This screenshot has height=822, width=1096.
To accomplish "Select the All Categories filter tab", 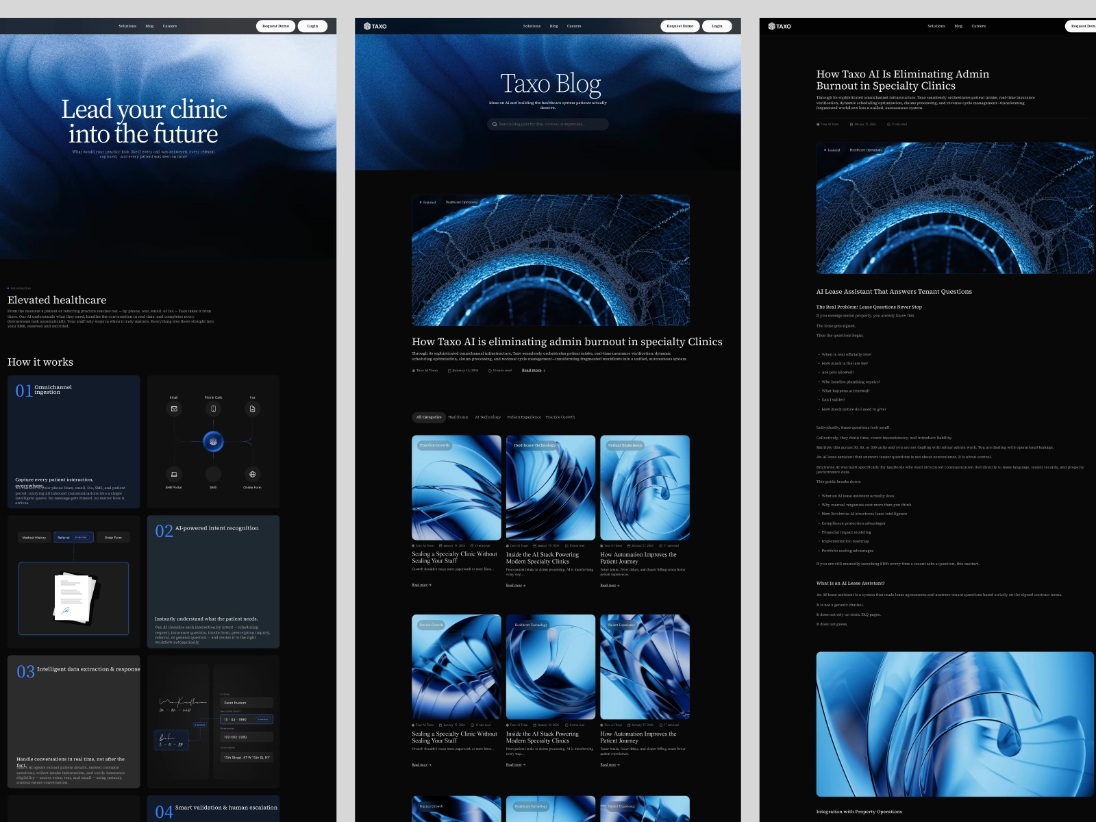I will pos(429,417).
